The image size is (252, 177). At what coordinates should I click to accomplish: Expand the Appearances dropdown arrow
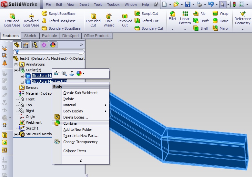(x=84, y=74)
